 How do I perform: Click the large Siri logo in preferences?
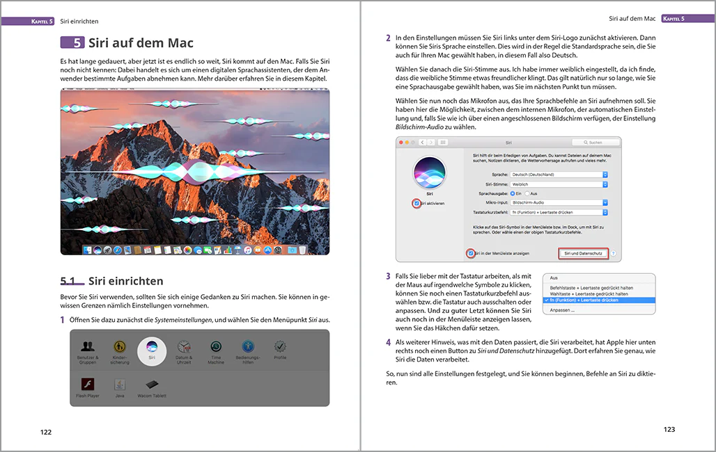429,172
